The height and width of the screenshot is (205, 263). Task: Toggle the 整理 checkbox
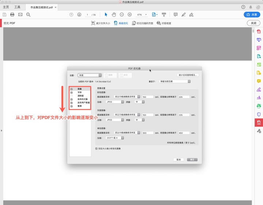pyautogui.click(x=72, y=106)
